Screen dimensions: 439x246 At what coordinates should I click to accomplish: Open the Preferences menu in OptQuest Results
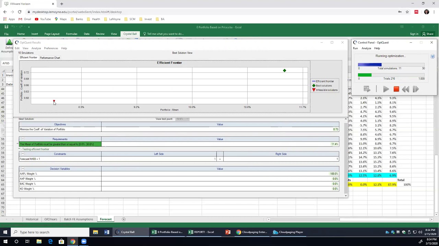(x=51, y=48)
